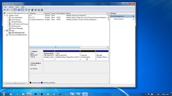Select the (C:) 693.70 GB partition block
The height and width of the screenshot is (96, 172).
(x=67, y=55)
